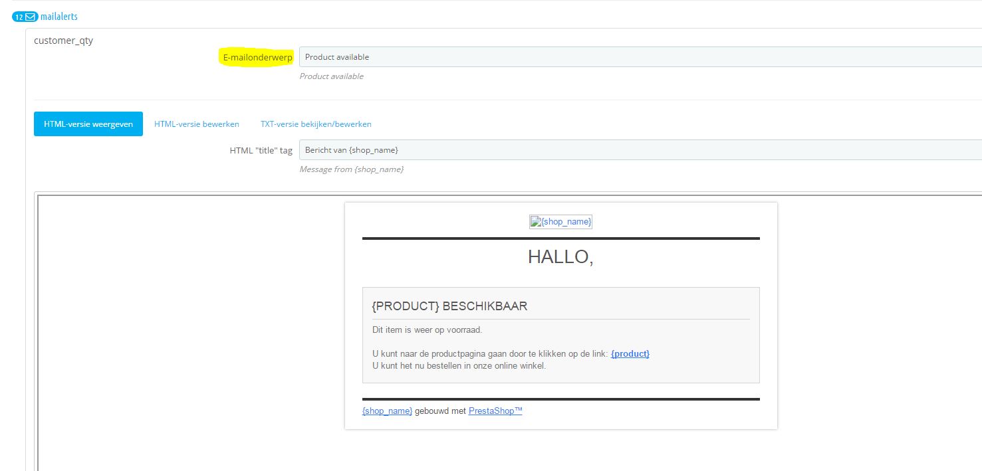Click the Message from {shop_name} hint
Image resolution: width=982 pixels, height=471 pixels.
[x=351, y=169]
